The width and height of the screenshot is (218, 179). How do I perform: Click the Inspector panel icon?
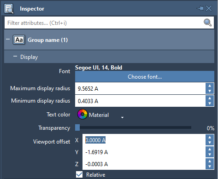9,9
